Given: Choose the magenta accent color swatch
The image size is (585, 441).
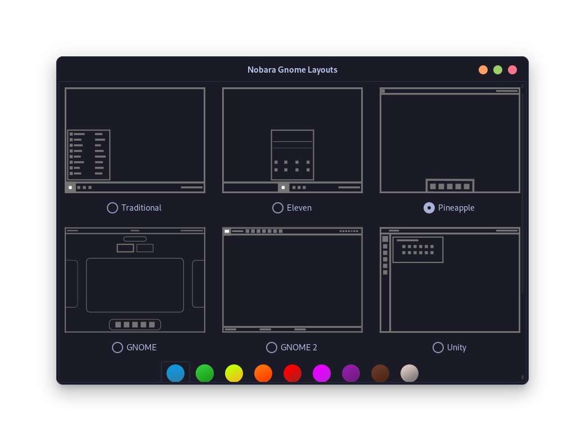Looking at the screenshot, I should click(x=322, y=373).
